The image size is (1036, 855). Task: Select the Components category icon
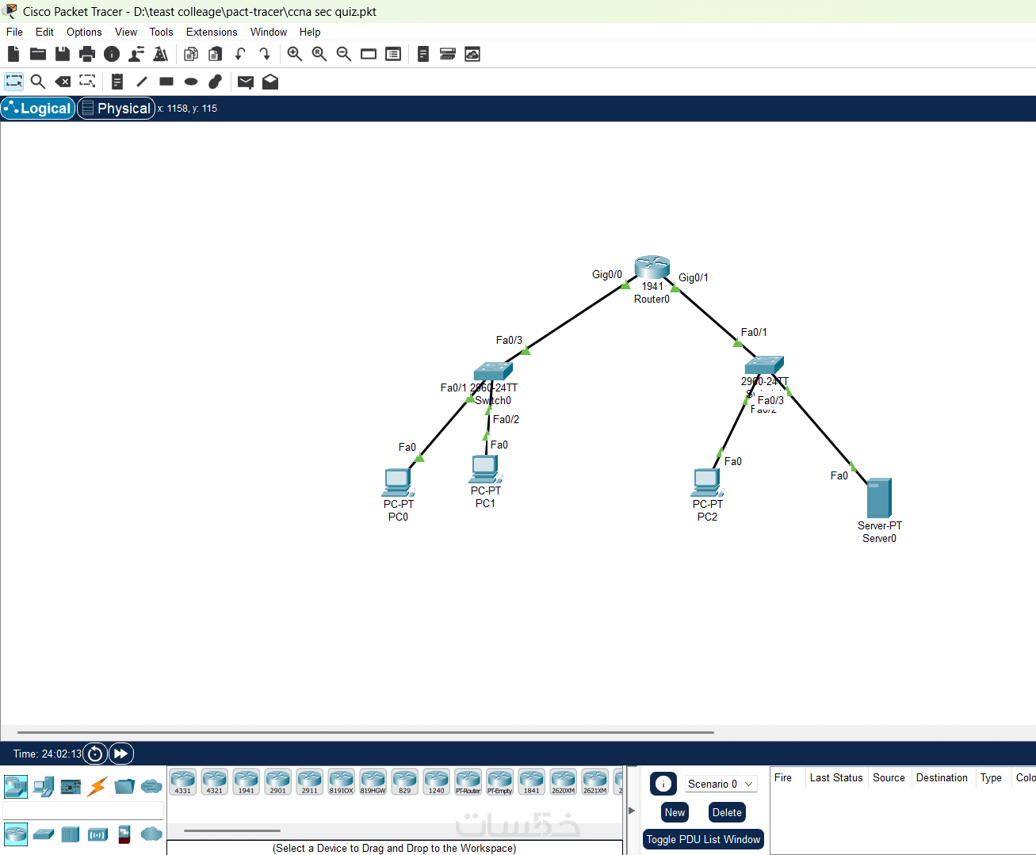click(x=71, y=786)
